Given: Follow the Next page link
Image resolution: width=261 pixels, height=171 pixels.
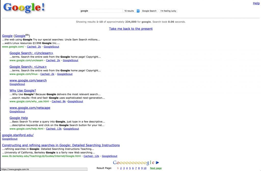Looking at the screenshot, I should (156, 168).
